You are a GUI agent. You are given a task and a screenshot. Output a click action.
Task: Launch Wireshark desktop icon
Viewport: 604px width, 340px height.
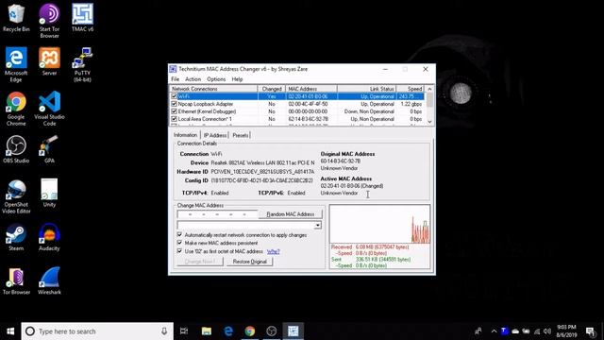(49, 281)
